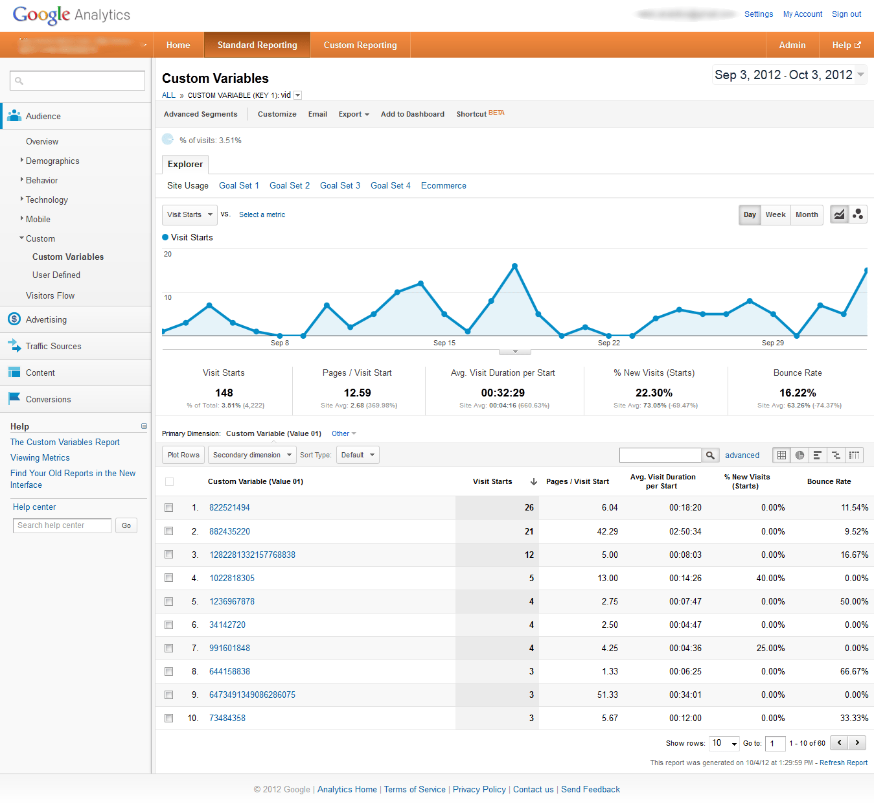Image resolution: width=874 pixels, height=804 pixels.
Task: Click the Sign out link
Action: (x=846, y=14)
